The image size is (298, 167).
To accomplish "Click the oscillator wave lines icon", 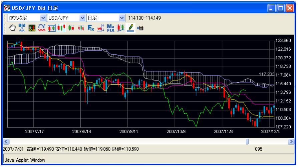I will (42, 28).
